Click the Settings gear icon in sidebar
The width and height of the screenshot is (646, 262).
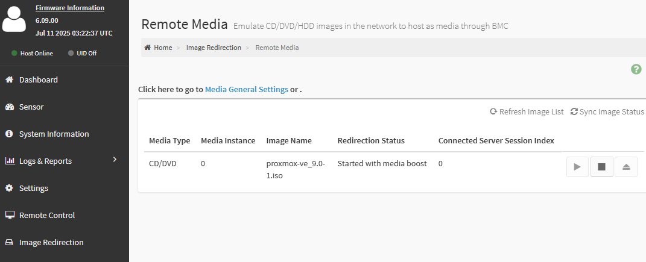point(9,188)
